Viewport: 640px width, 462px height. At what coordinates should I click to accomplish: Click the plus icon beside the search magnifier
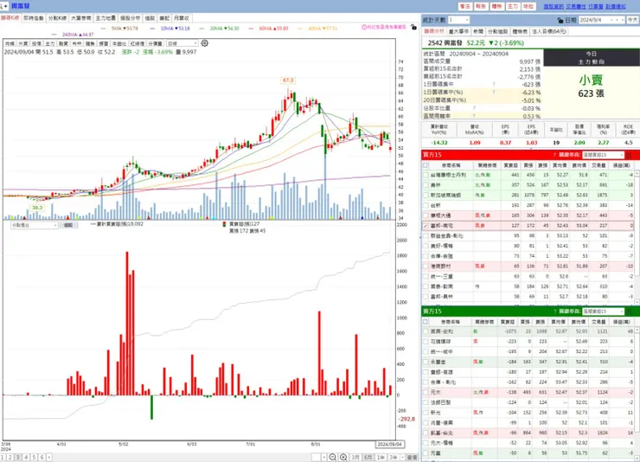pos(6,6)
